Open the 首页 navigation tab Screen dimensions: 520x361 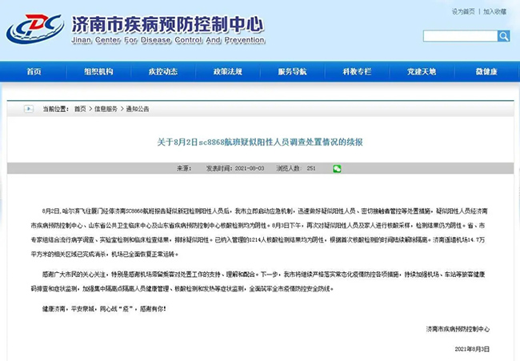(34, 72)
